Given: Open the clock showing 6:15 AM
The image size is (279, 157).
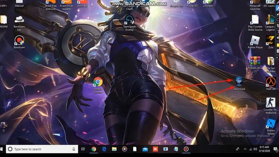Looking at the screenshot, I should 264,149.
